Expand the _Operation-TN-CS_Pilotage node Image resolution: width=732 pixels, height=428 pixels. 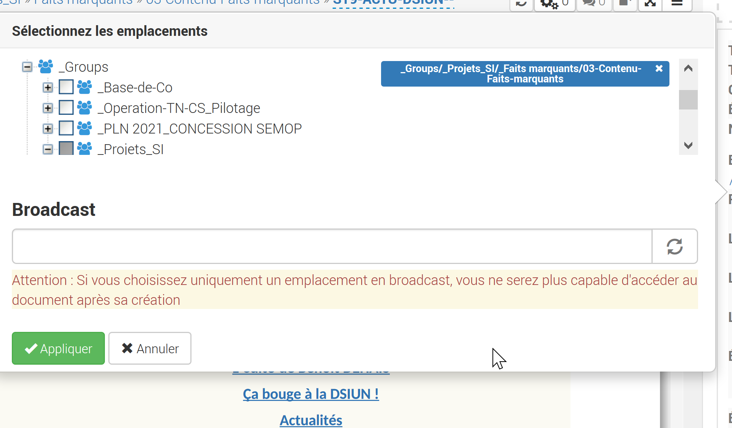(48, 108)
